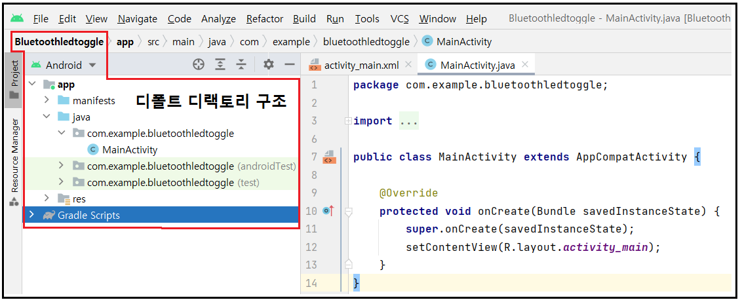Collapse the main com.example.bluetoothledtoggle package
Viewport: 740px width, 302px height.
point(61,133)
